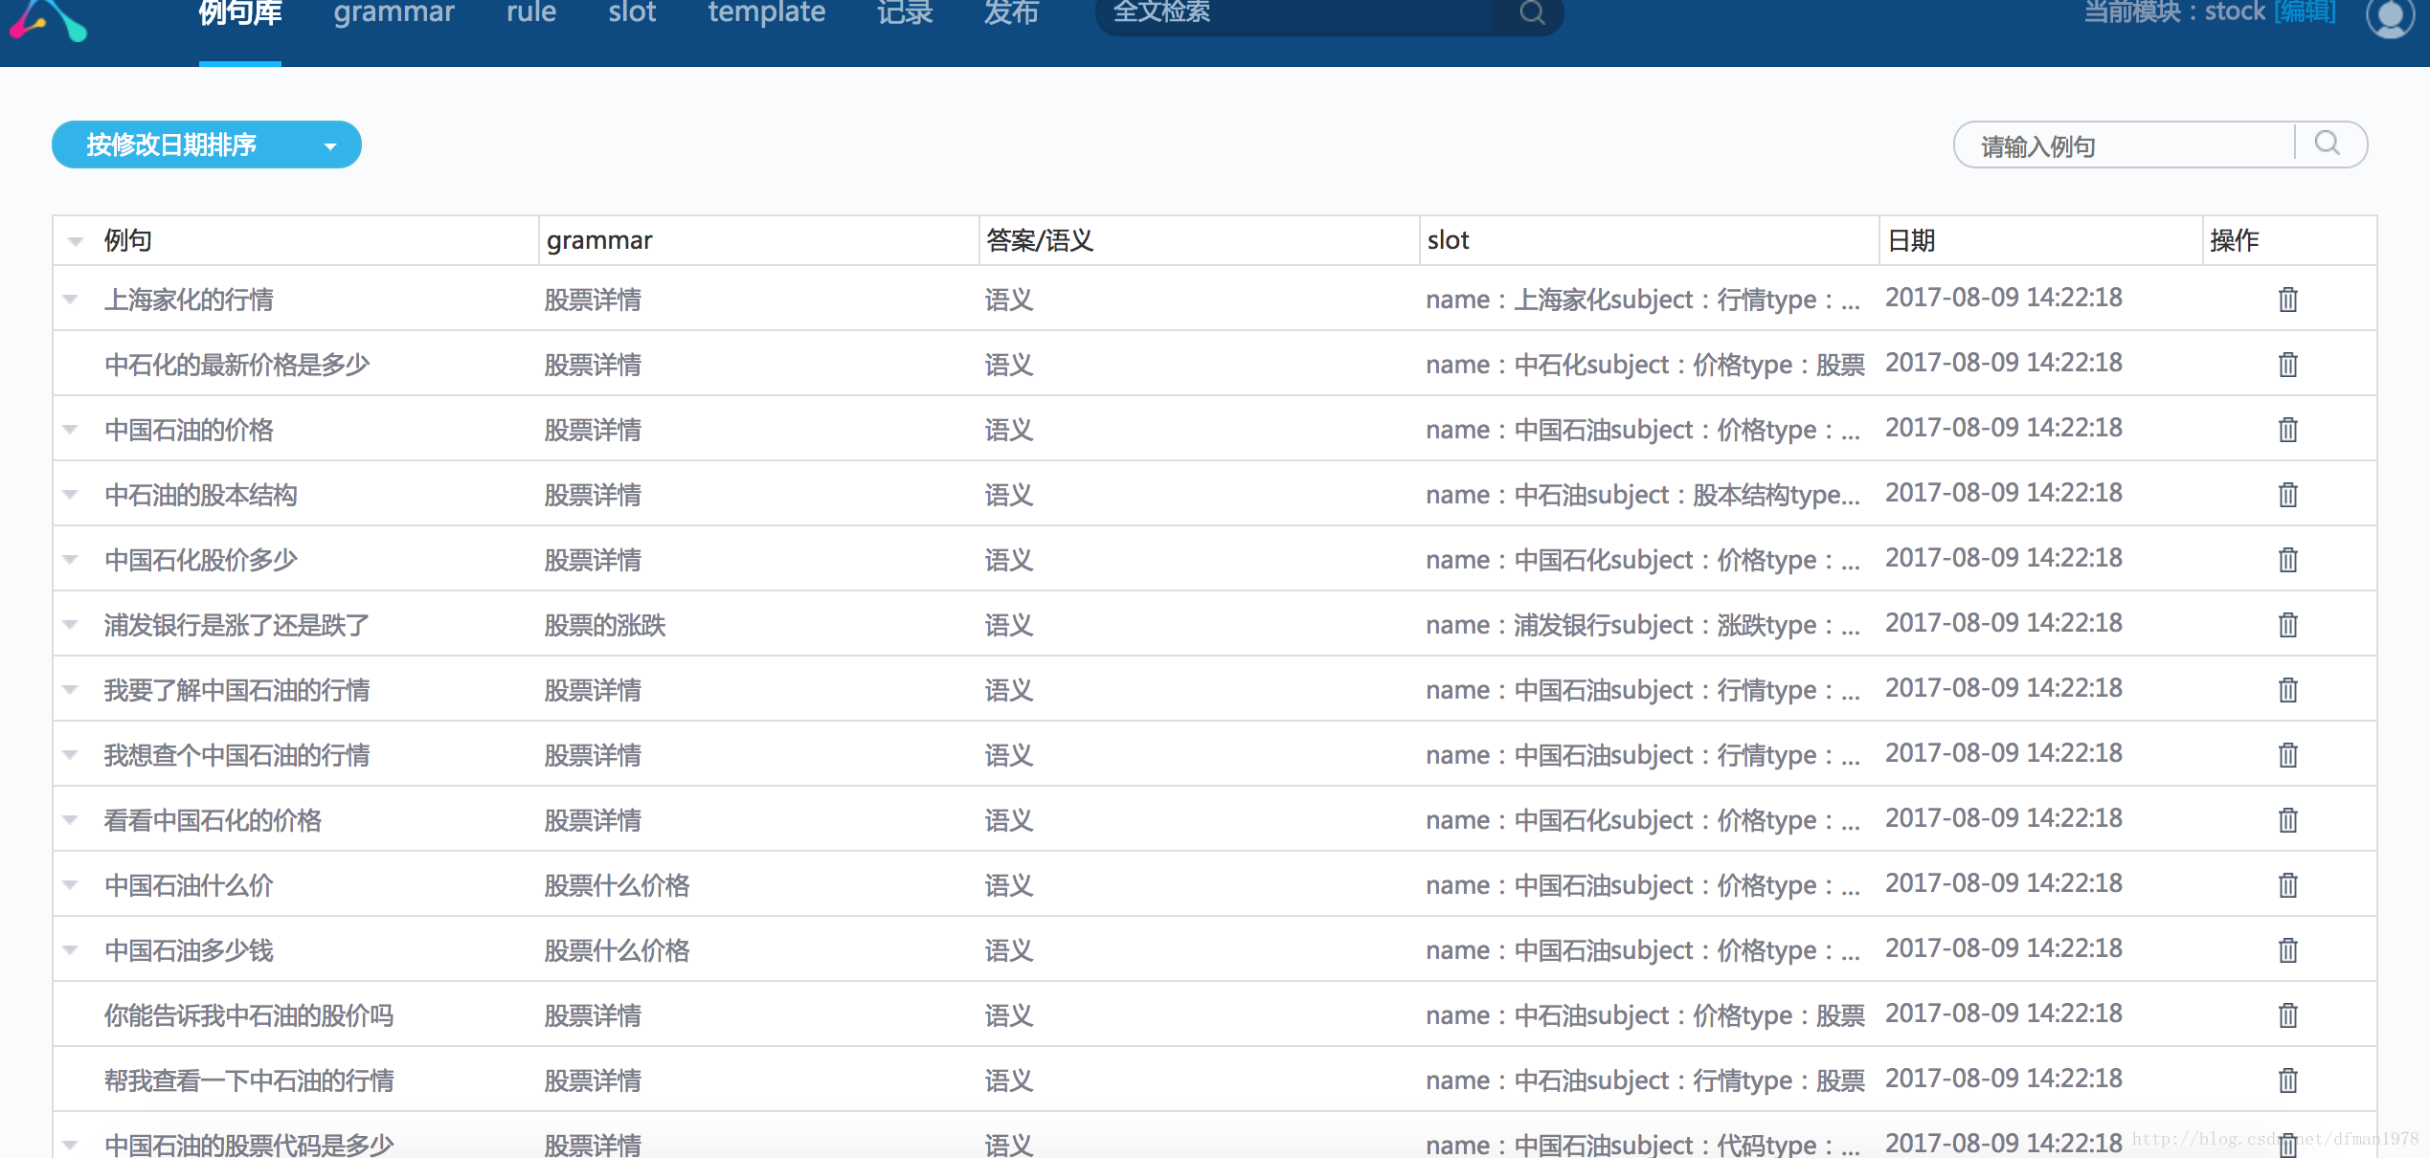Image resolution: width=2430 pixels, height=1158 pixels.
Task: Click the date in 中石化的最新价格是多少 row
Action: [2004, 363]
